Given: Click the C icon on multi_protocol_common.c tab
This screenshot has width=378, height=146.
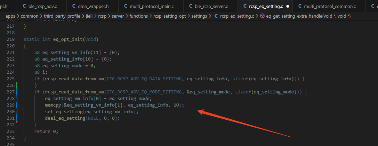Looking at the screenshot, I should pyautogui.click(x=300, y=7).
